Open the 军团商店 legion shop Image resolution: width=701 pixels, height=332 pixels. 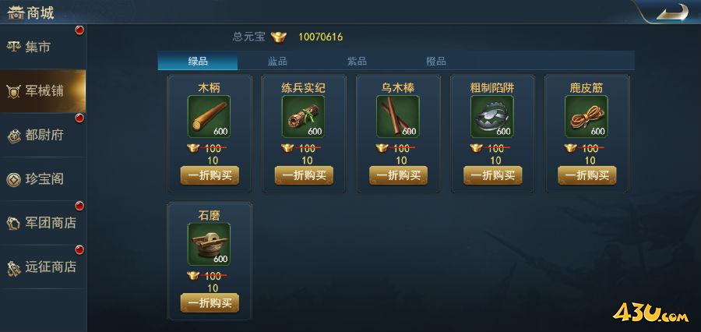pyautogui.click(x=43, y=223)
